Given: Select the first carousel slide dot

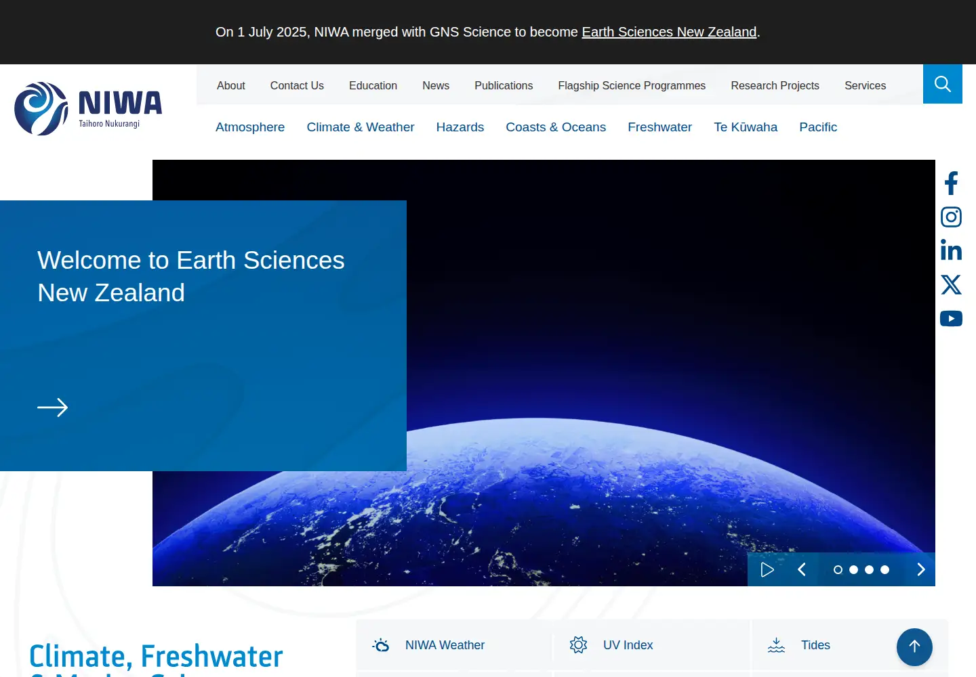Looking at the screenshot, I should 838,570.
